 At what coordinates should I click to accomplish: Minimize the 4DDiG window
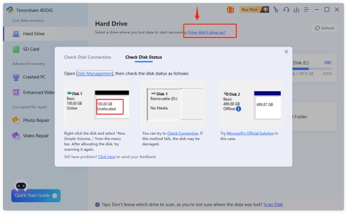pos(317,10)
